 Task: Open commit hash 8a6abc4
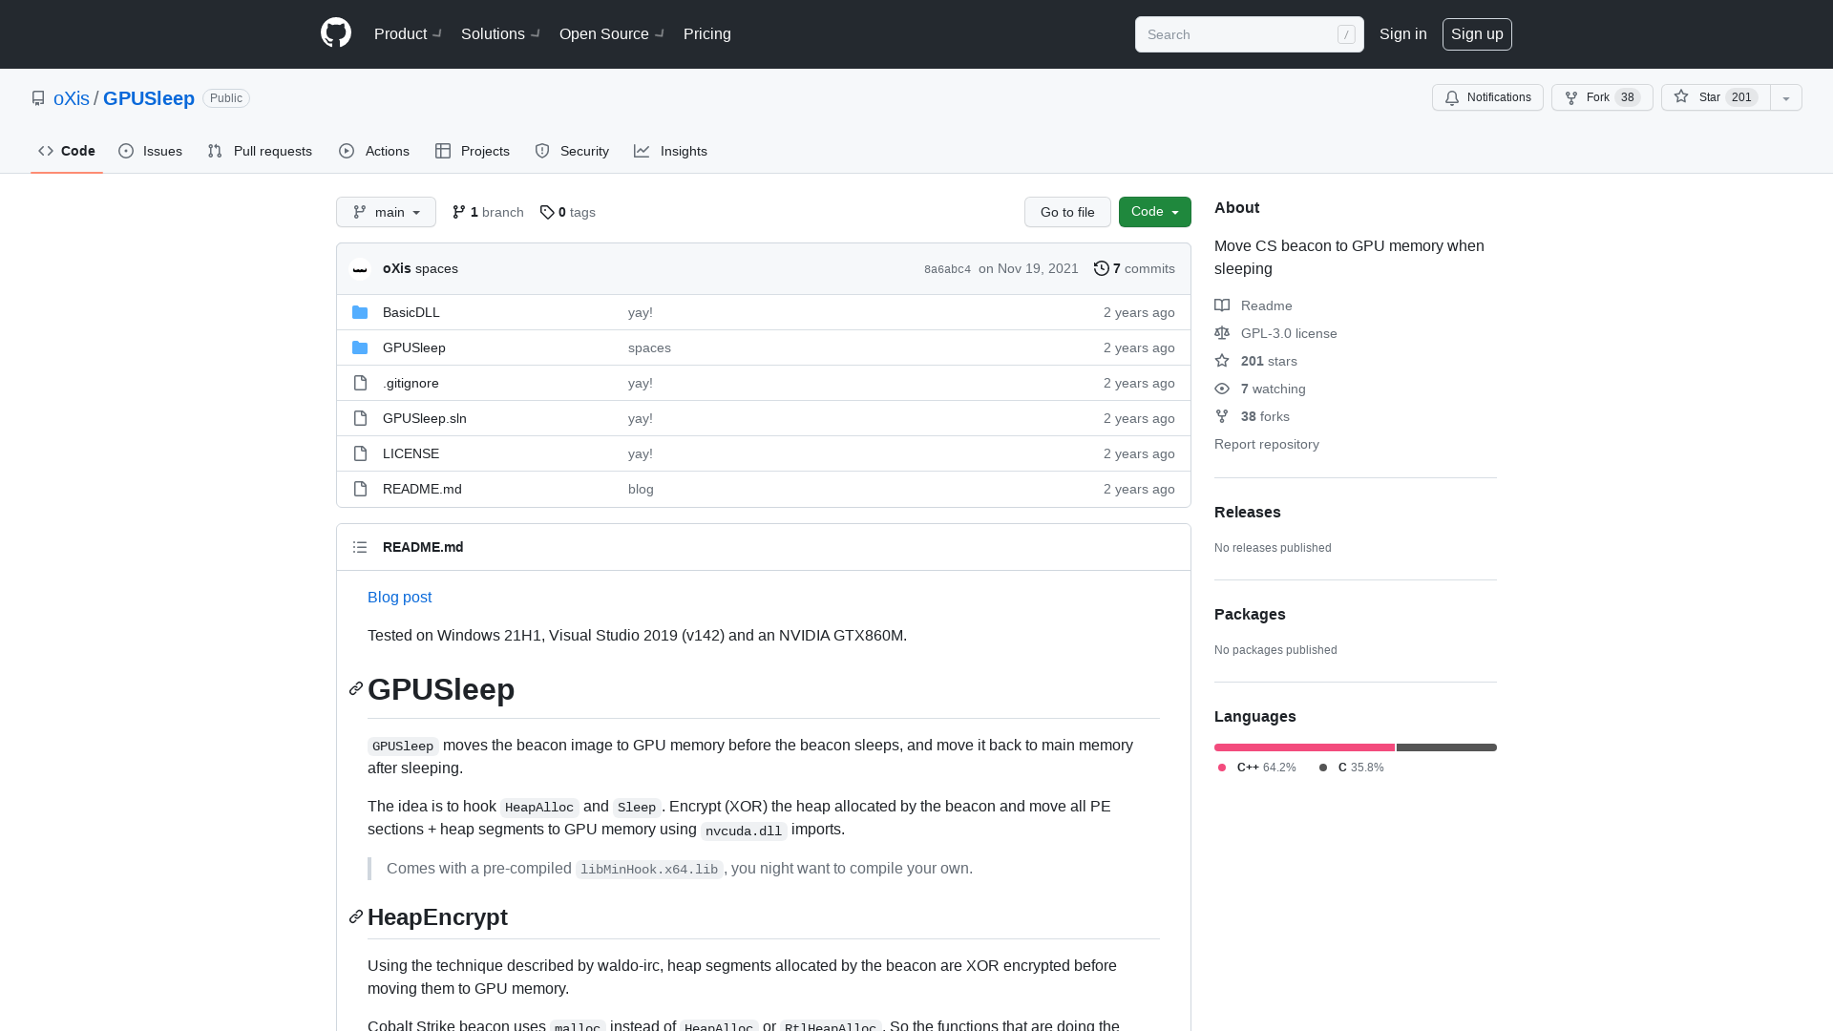(x=947, y=269)
